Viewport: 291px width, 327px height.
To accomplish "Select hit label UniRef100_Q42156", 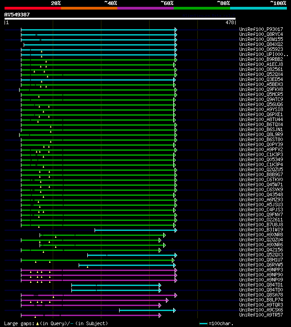I will coord(261,250).
